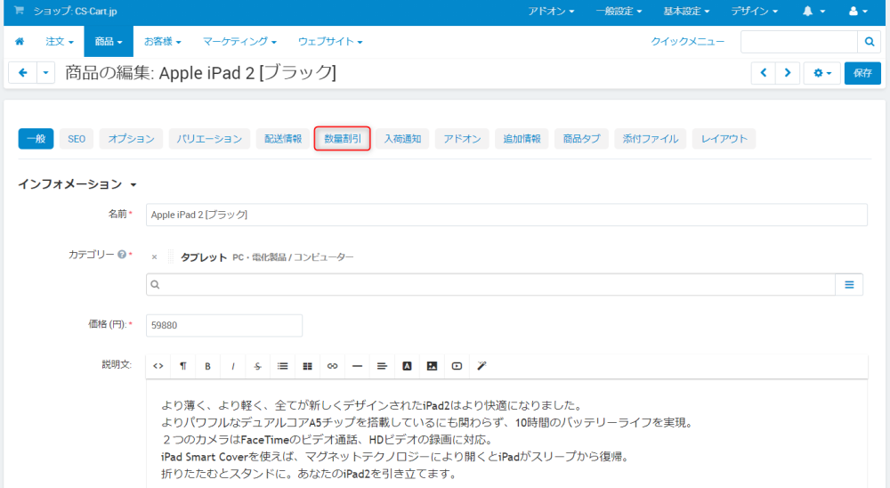This screenshot has height=488, width=890.
Task: Open the 基本設定 dropdown menu
Action: (x=686, y=11)
